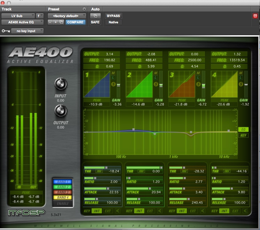260x230 pixels.
Task: Select INT key source for band 1
Action: click(97, 211)
